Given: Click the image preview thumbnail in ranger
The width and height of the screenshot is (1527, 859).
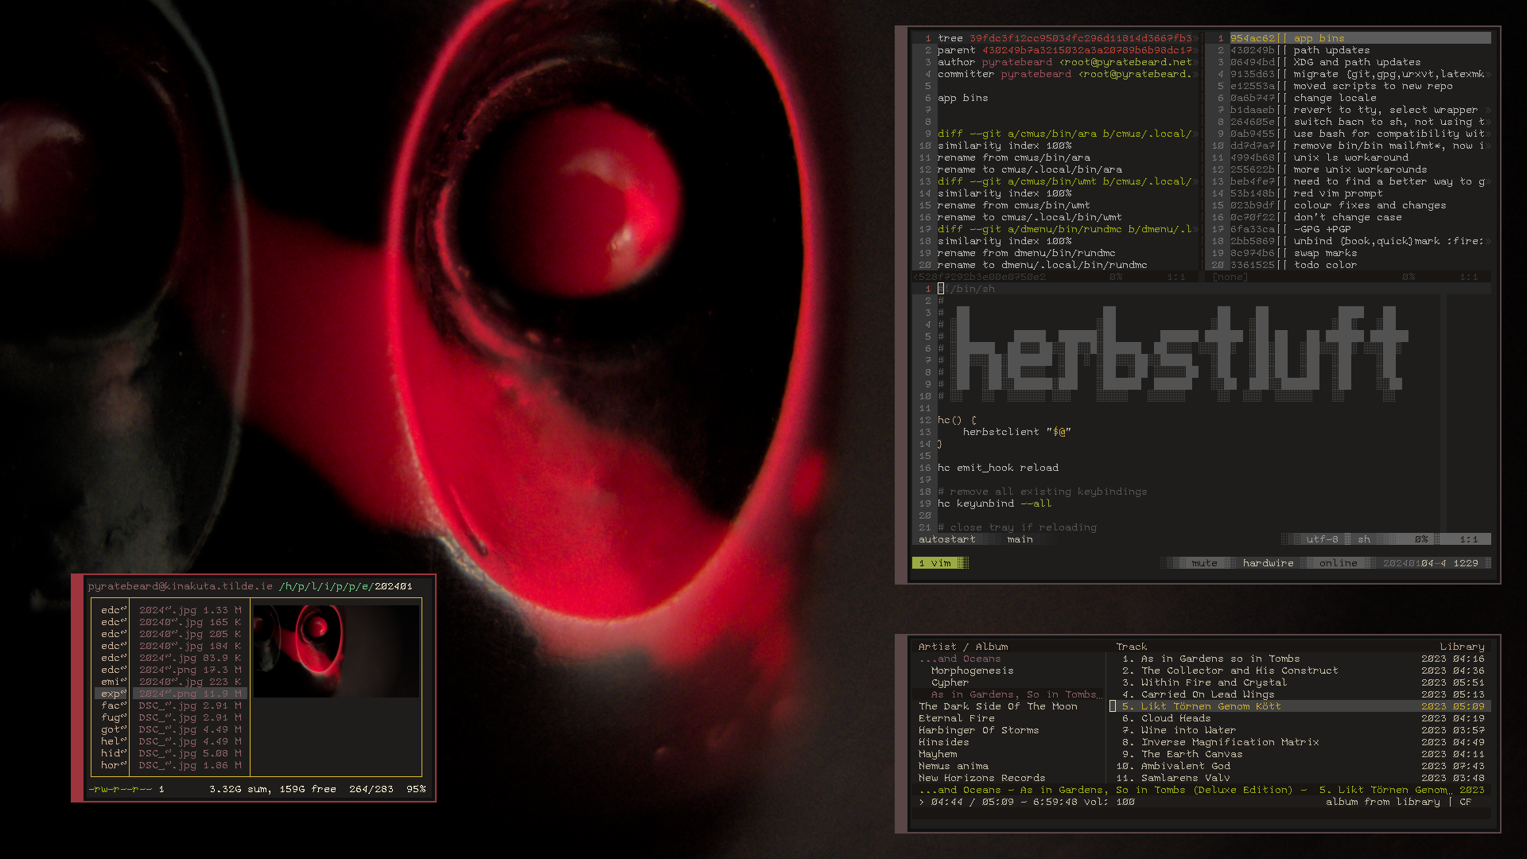Looking at the screenshot, I should 336,651.
